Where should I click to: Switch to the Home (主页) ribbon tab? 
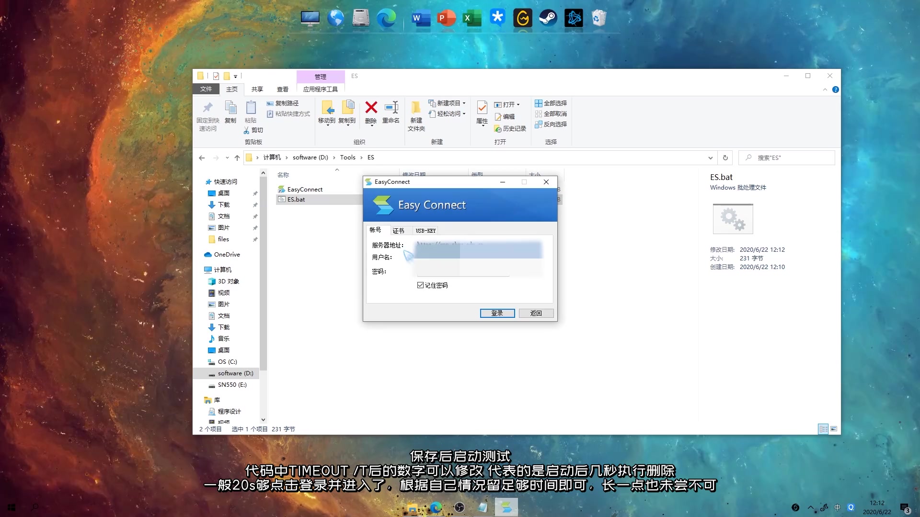pos(232,89)
